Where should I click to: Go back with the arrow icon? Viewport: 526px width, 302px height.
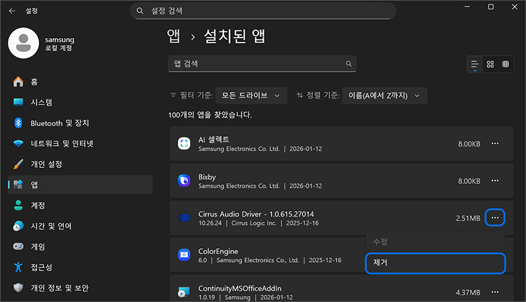pos(12,11)
